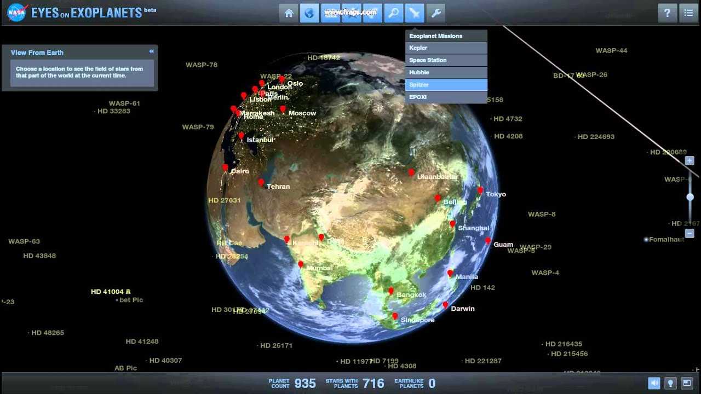Collapse the View From Earth panel

tap(151, 51)
